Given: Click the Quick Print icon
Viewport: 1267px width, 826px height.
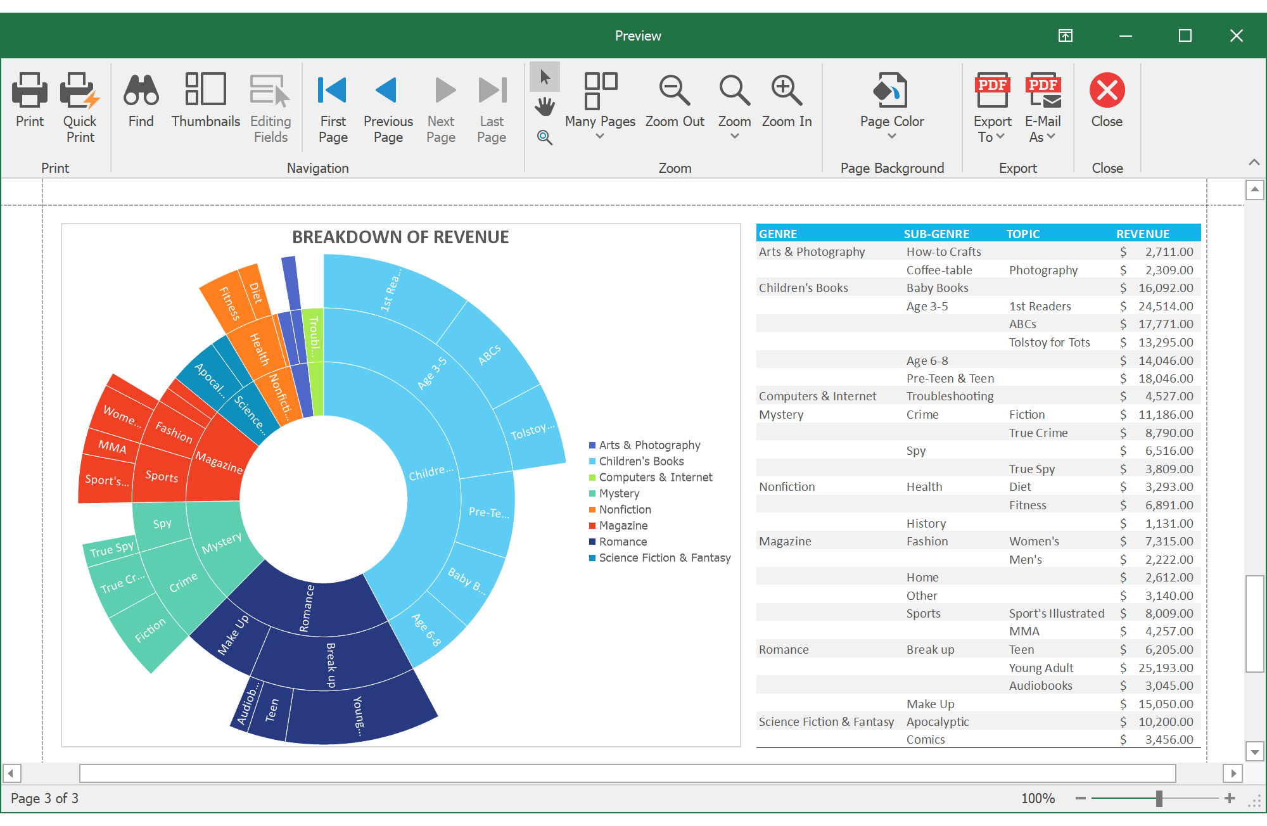Looking at the screenshot, I should [x=78, y=92].
